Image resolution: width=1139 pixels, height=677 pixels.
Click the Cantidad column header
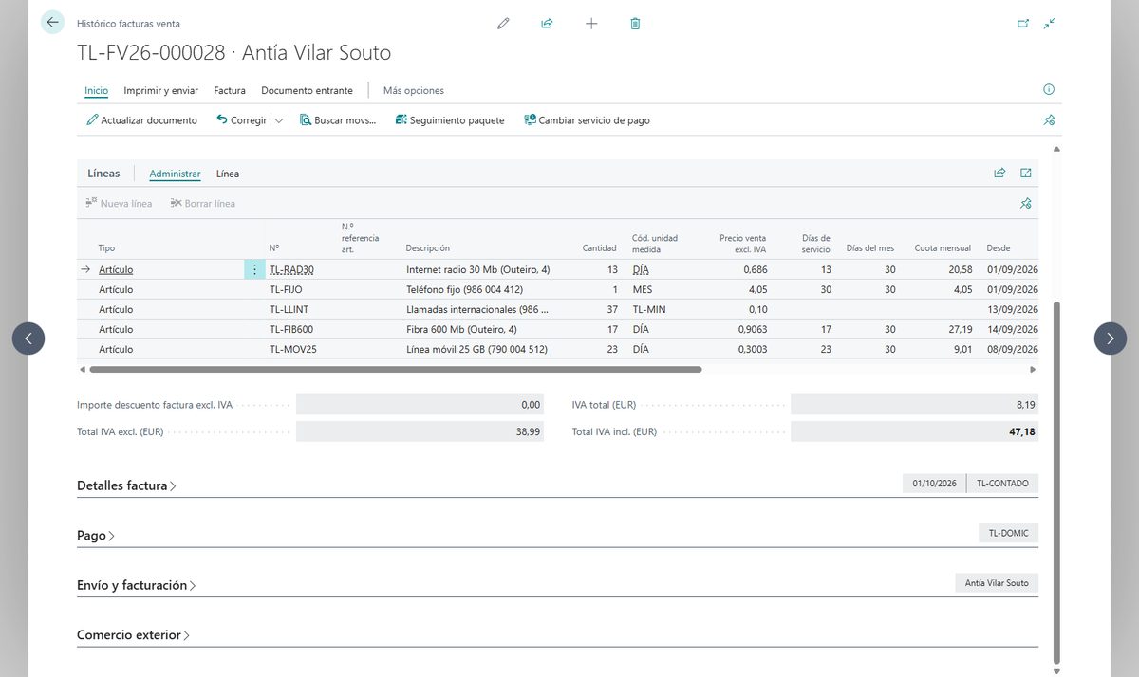[599, 248]
